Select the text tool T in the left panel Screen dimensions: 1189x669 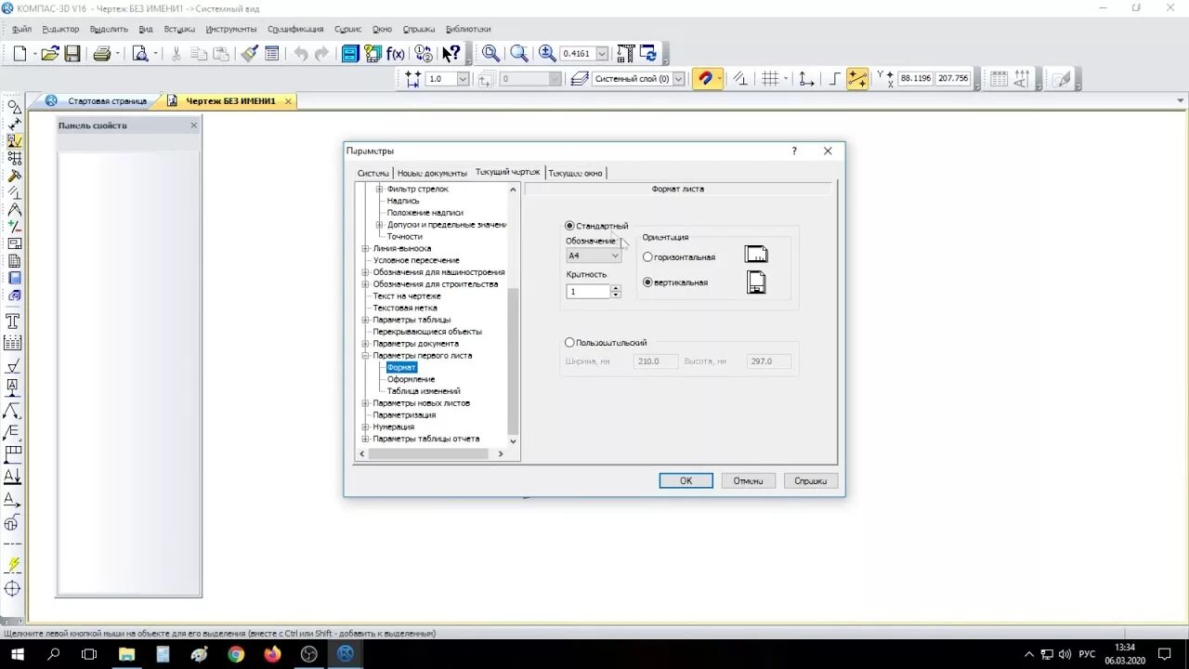[x=13, y=321]
